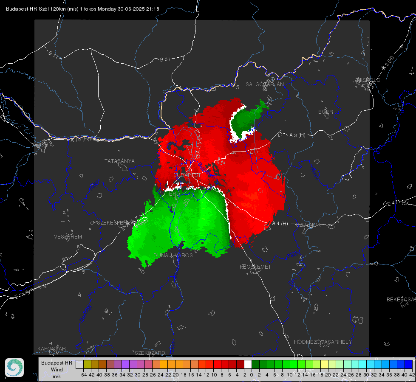Select the MISKOLC city label

(x=368, y=80)
